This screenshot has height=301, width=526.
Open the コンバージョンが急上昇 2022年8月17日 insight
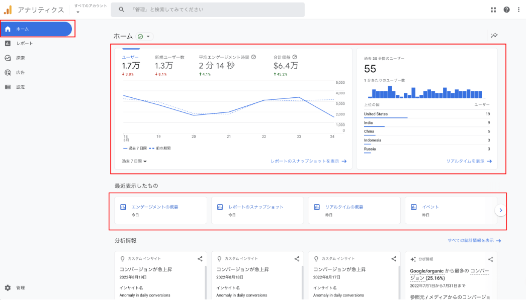[x=339, y=269]
